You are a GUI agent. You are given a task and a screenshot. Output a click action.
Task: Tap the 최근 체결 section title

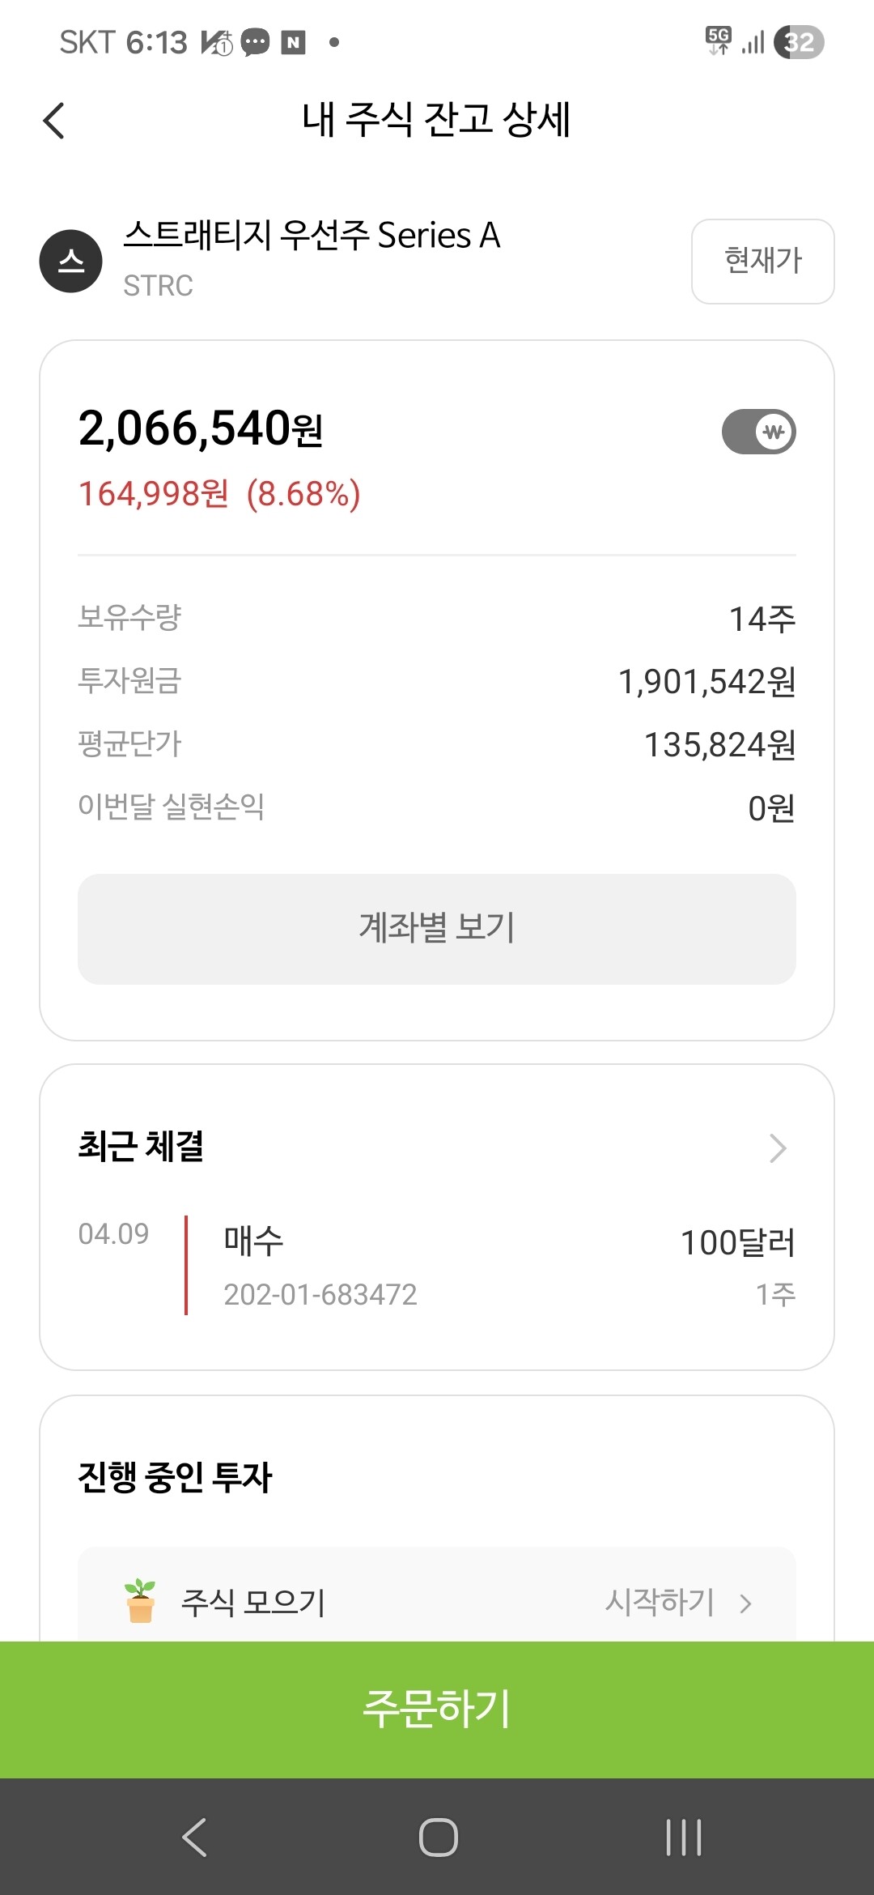pos(141,1147)
